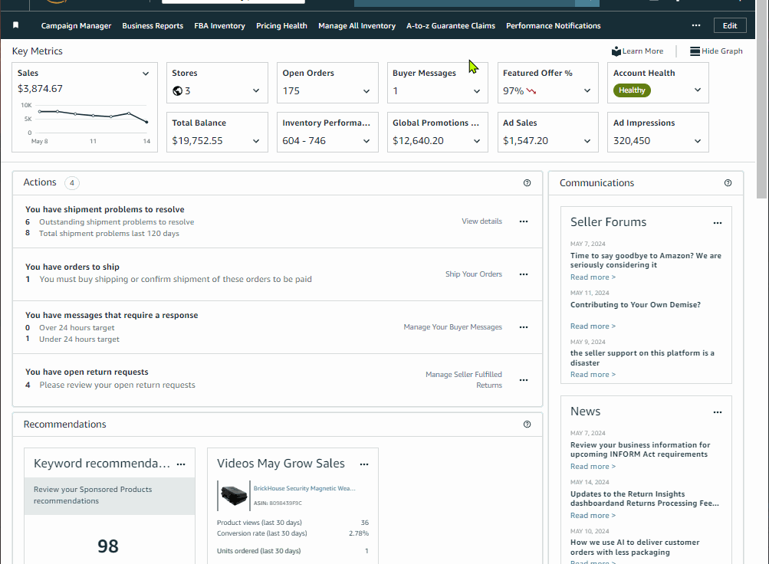This screenshot has height=564, width=769.
Task: Expand the Sales metric dropdown
Action: [x=146, y=74]
